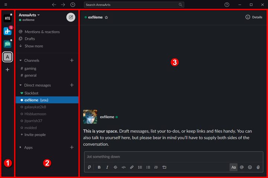The height and width of the screenshot is (178, 268).
Task: Insert a link with the link icon
Action: point(132,167)
